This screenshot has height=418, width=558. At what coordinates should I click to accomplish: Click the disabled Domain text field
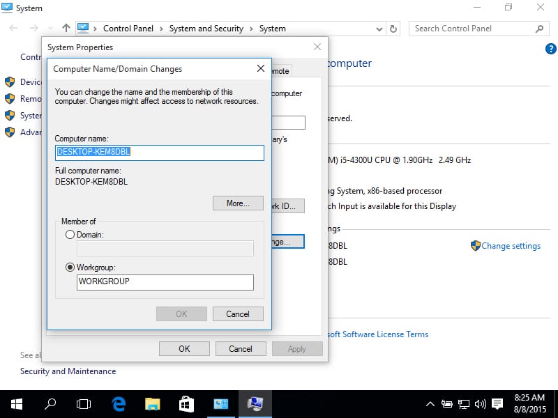pyautogui.click(x=165, y=248)
